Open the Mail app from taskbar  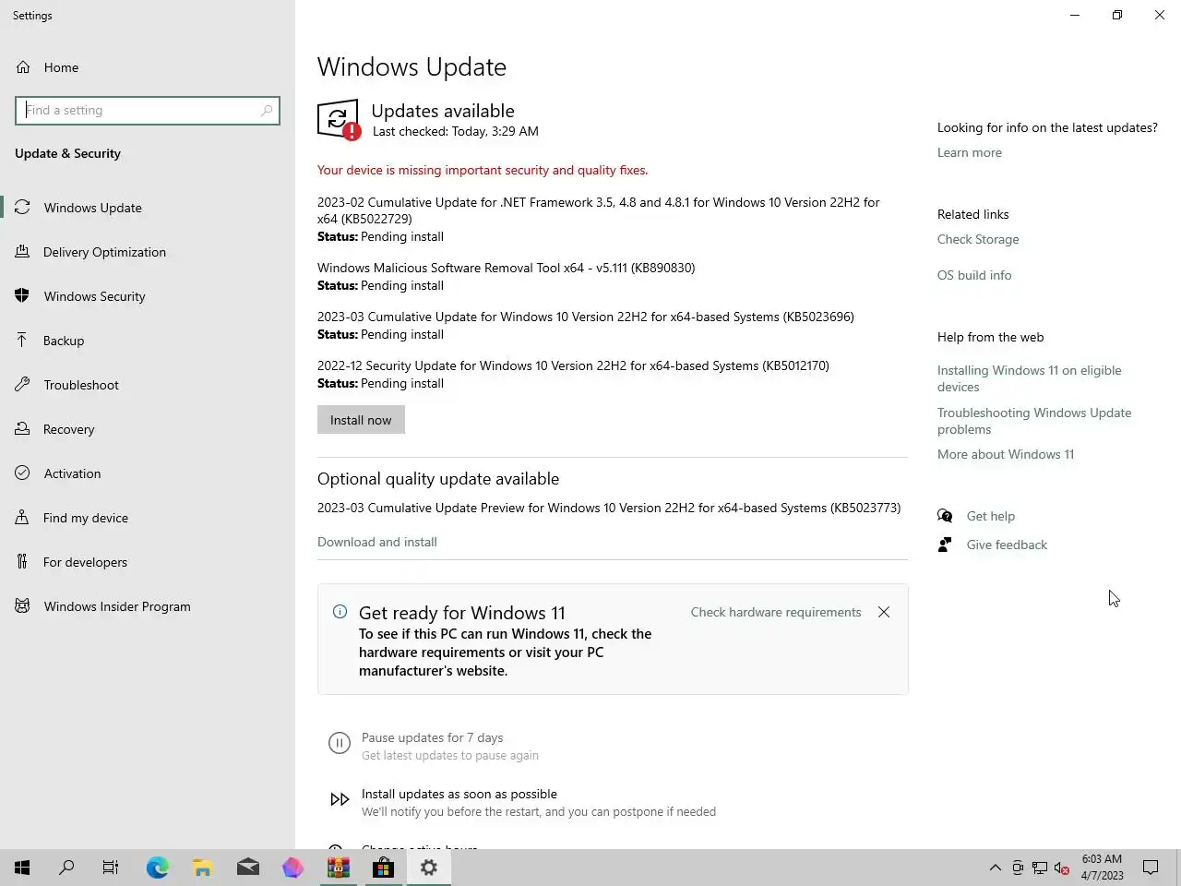pos(248,868)
